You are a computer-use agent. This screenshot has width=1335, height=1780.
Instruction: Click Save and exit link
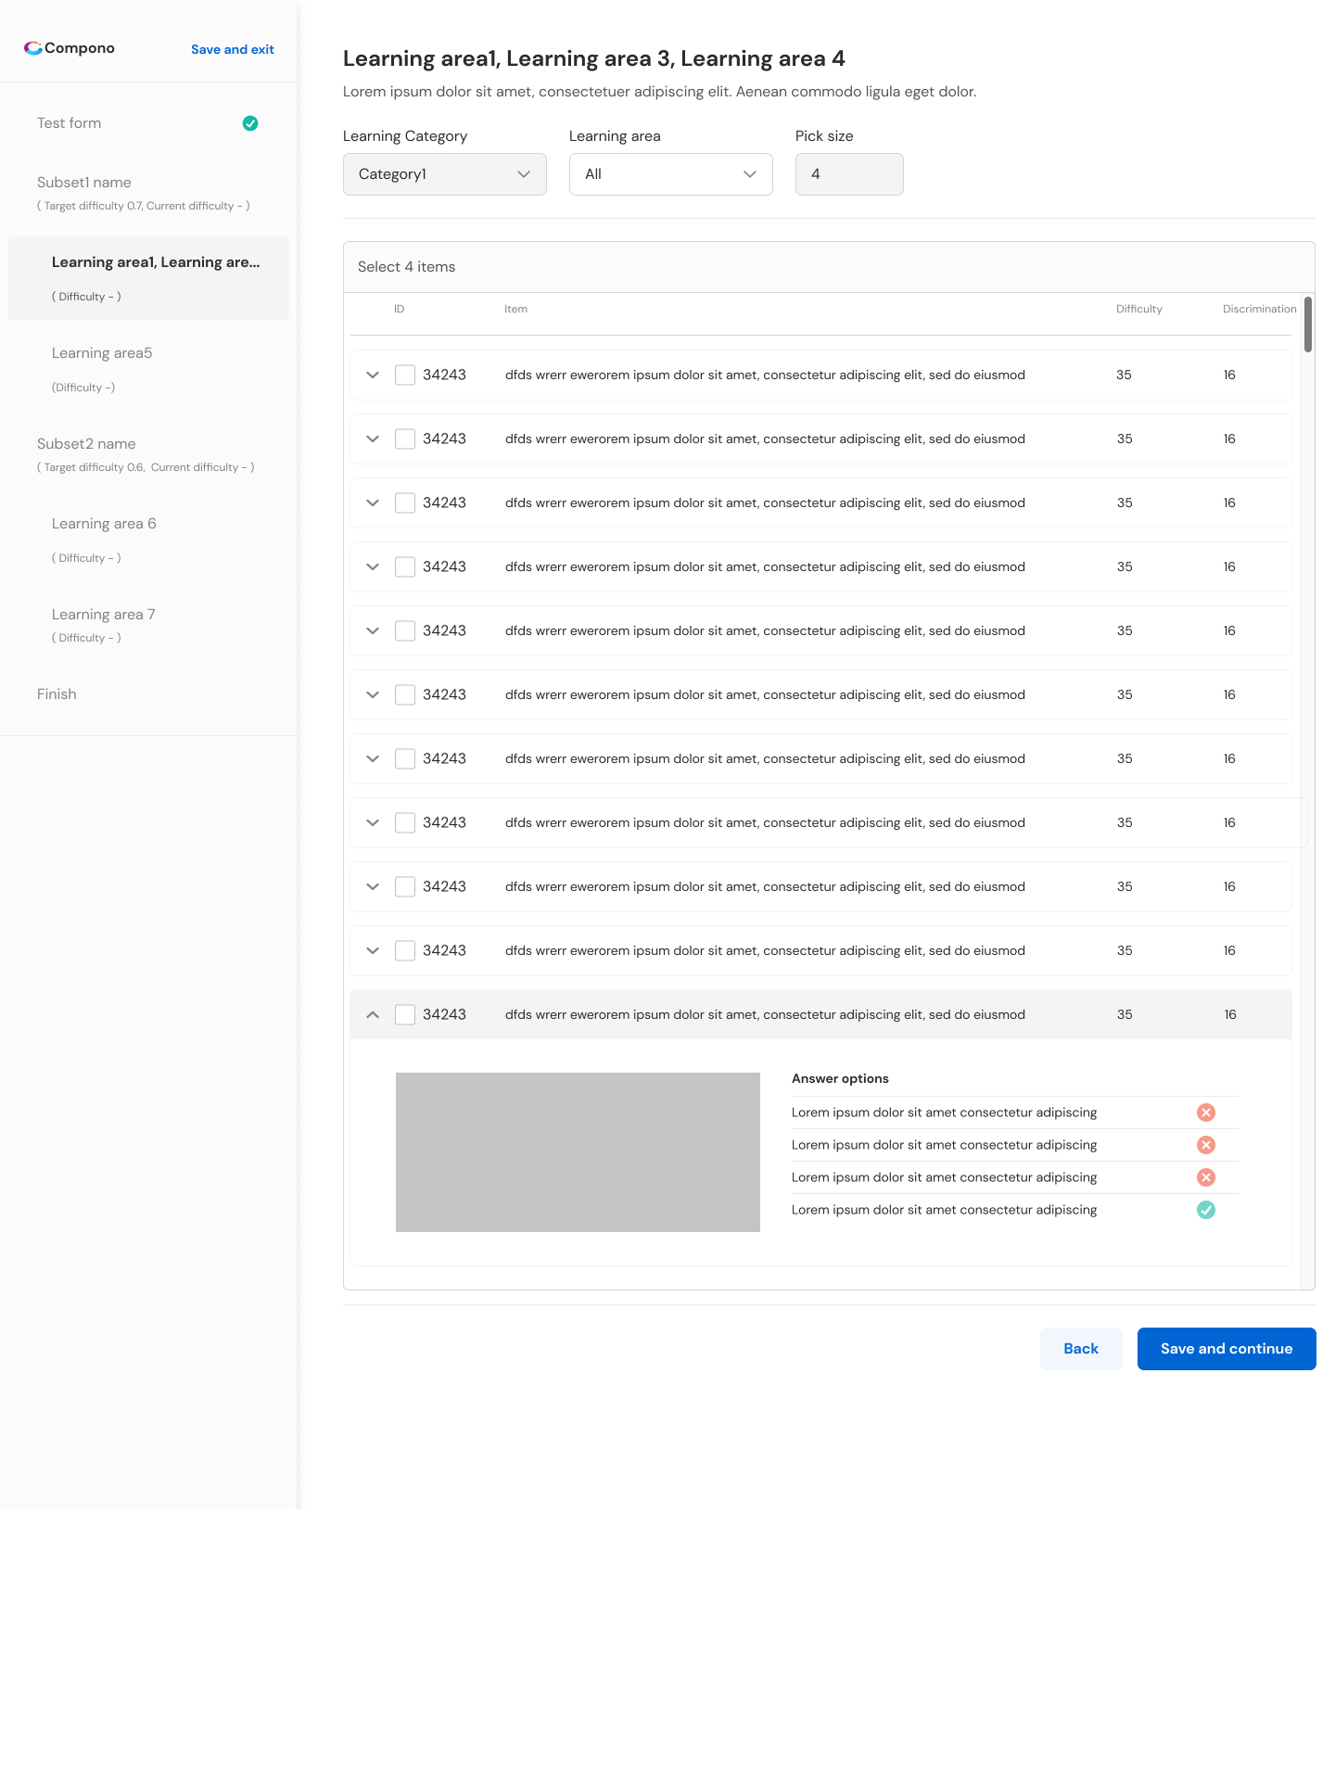(232, 49)
